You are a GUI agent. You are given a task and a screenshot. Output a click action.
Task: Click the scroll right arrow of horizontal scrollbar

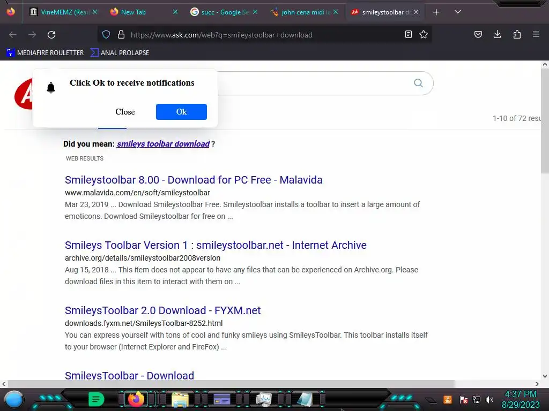pos(537,384)
